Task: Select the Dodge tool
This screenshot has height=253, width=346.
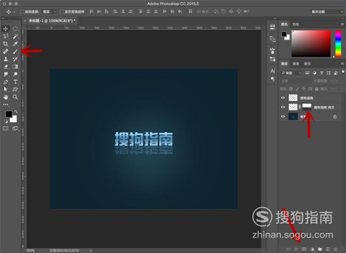Action: [15, 74]
